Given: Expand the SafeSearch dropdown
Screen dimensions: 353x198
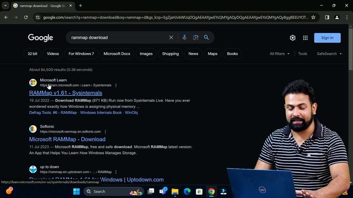Looking at the screenshot, I should (x=329, y=54).
